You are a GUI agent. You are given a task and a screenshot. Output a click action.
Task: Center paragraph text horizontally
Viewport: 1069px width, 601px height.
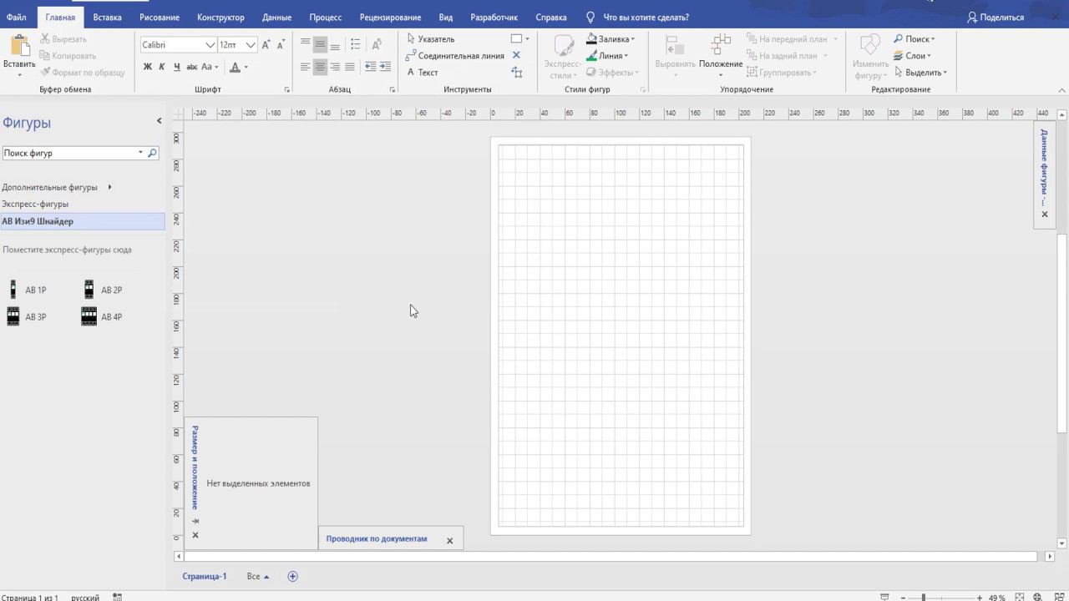click(320, 67)
